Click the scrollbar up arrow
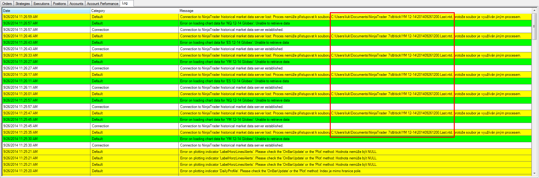The image size is (539, 178). pos(534,10)
